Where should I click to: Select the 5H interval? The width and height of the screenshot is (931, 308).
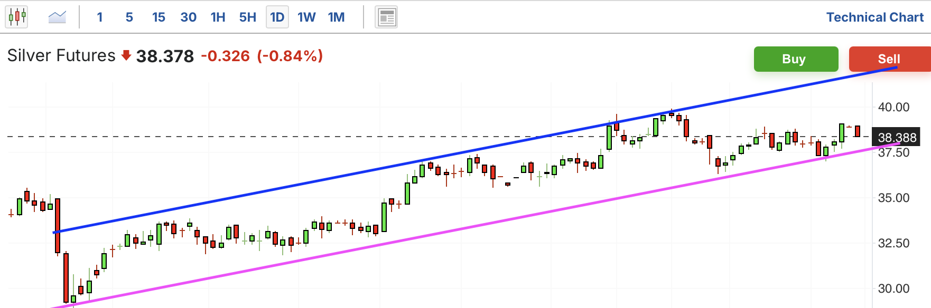[x=247, y=17]
